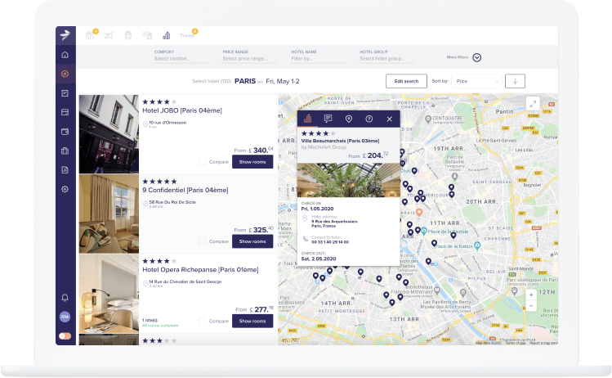The height and width of the screenshot is (378, 612).
Task: Open the Comfort filter dropdown
Action: pyautogui.click(x=181, y=59)
